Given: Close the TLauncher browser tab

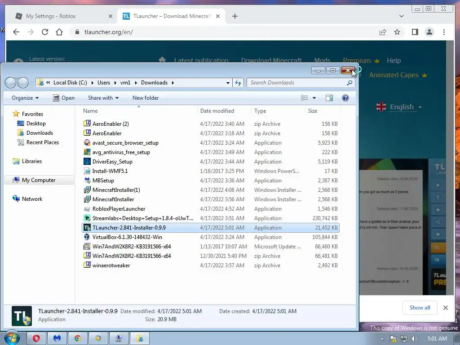Looking at the screenshot, I should coord(218,16).
